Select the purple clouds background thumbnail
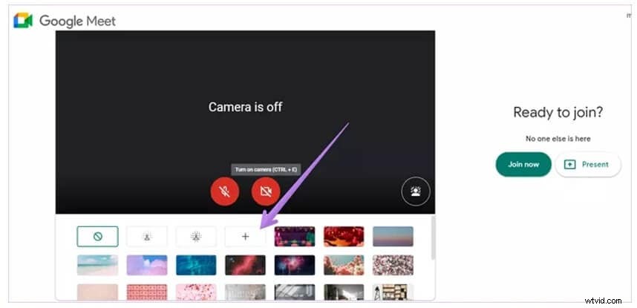The height and width of the screenshot is (308, 637). pos(147,266)
